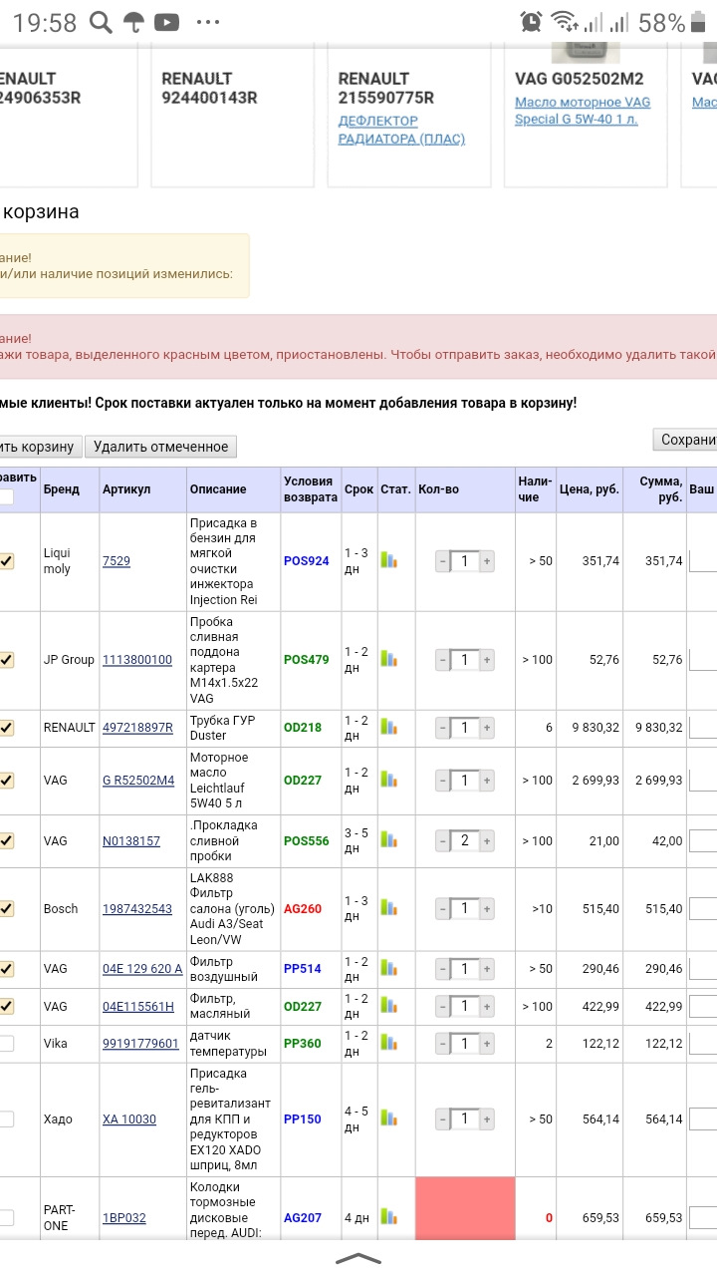Click quantity field for VAG N0138157 row
Image resolution: width=717 pixels, height=1276 pixels.
(x=465, y=841)
